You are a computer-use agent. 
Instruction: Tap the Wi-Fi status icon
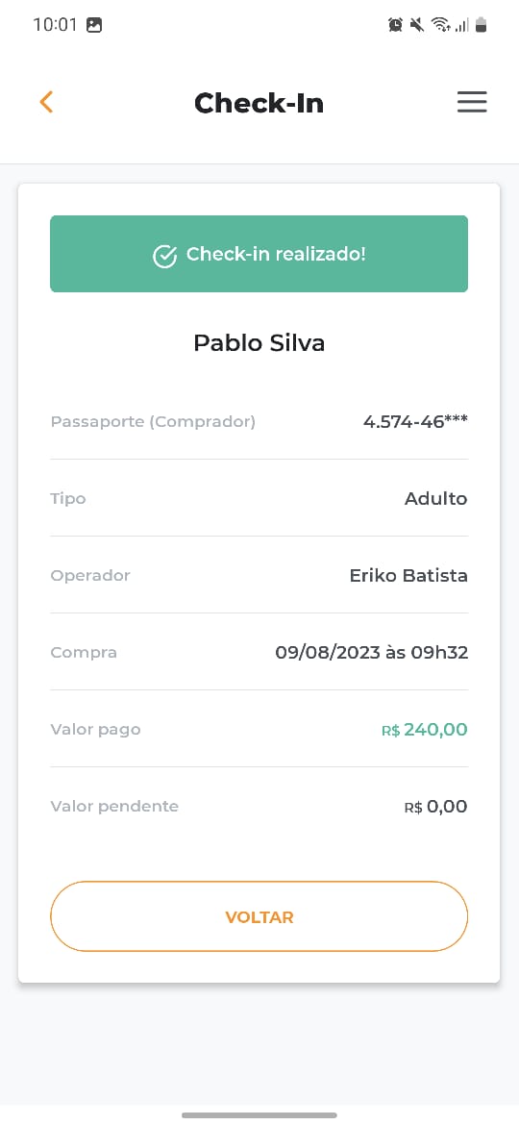tap(439, 25)
